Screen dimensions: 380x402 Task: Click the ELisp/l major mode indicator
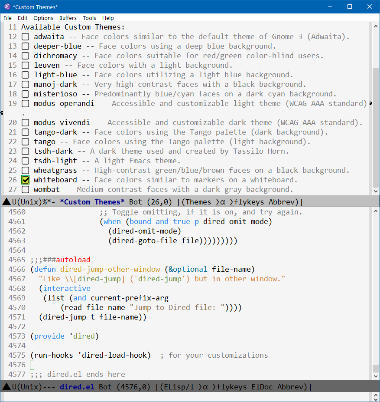[179, 387]
